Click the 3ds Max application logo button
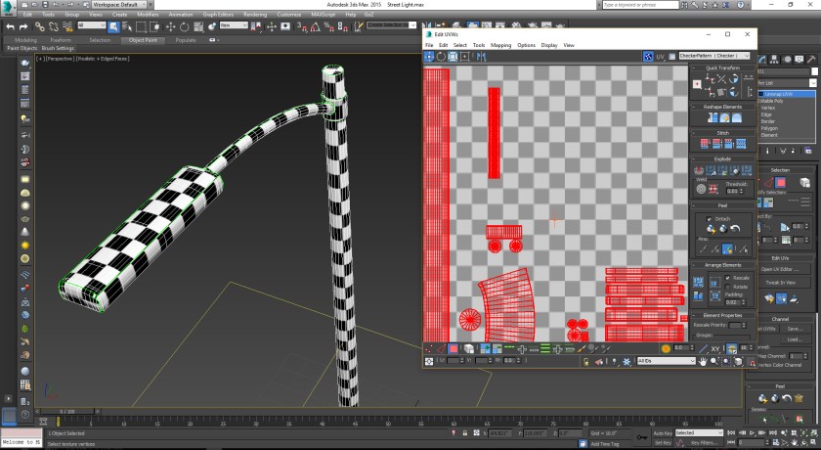Image resolution: width=821 pixels, height=450 pixels. click(x=8, y=6)
